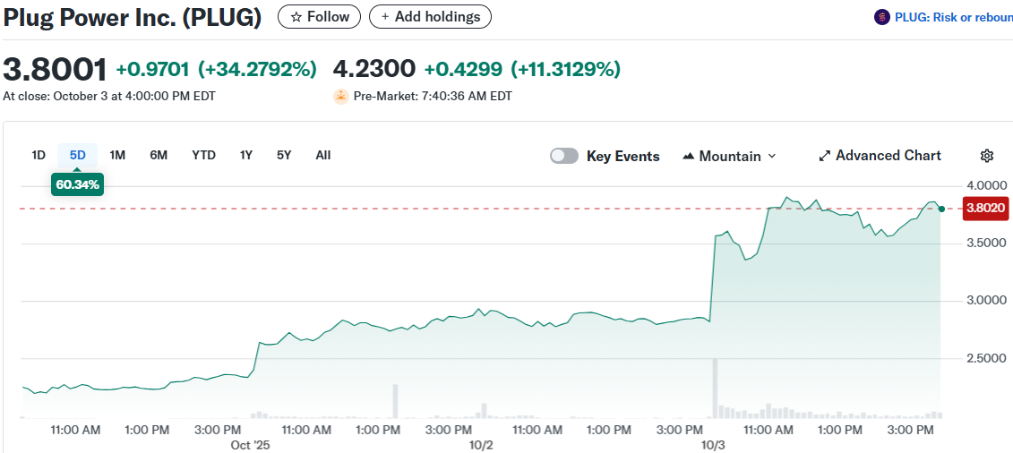Select the 1M range tab
Screen dimensions: 1013x453
click(x=117, y=155)
